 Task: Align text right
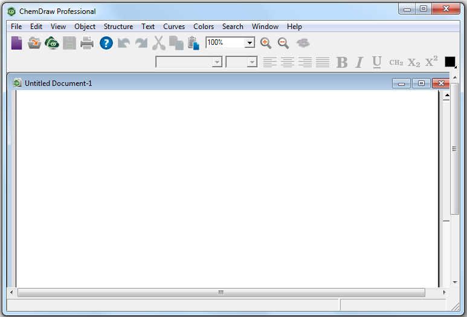coord(305,62)
